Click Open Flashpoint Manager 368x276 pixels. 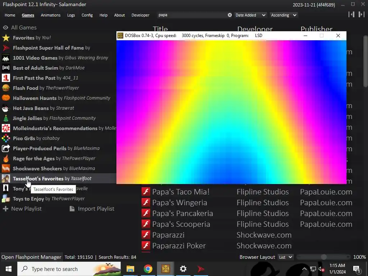[x=31, y=257]
